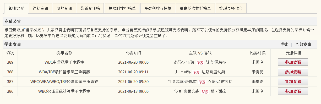
Task: Join the guess for match 386
Action: [293, 91]
